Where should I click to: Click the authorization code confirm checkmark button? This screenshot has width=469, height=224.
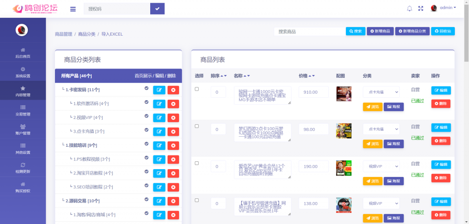(x=158, y=9)
